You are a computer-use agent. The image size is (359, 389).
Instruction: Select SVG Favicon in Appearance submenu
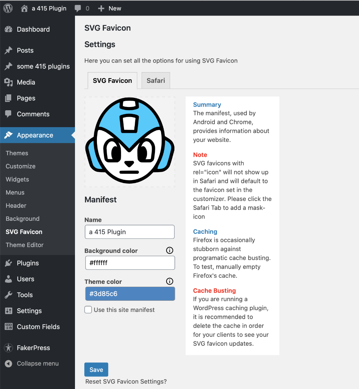click(24, 232)
